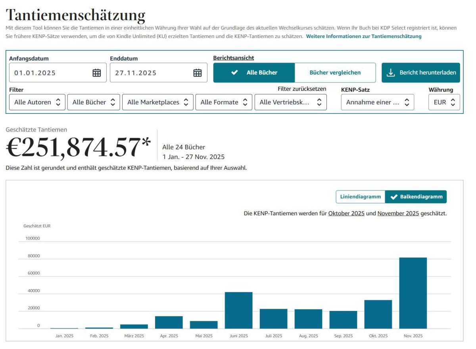The width and height of the screenshot is (476, 349).
Task: Click the Berichtsansicht label
Action: pos(234,58)
